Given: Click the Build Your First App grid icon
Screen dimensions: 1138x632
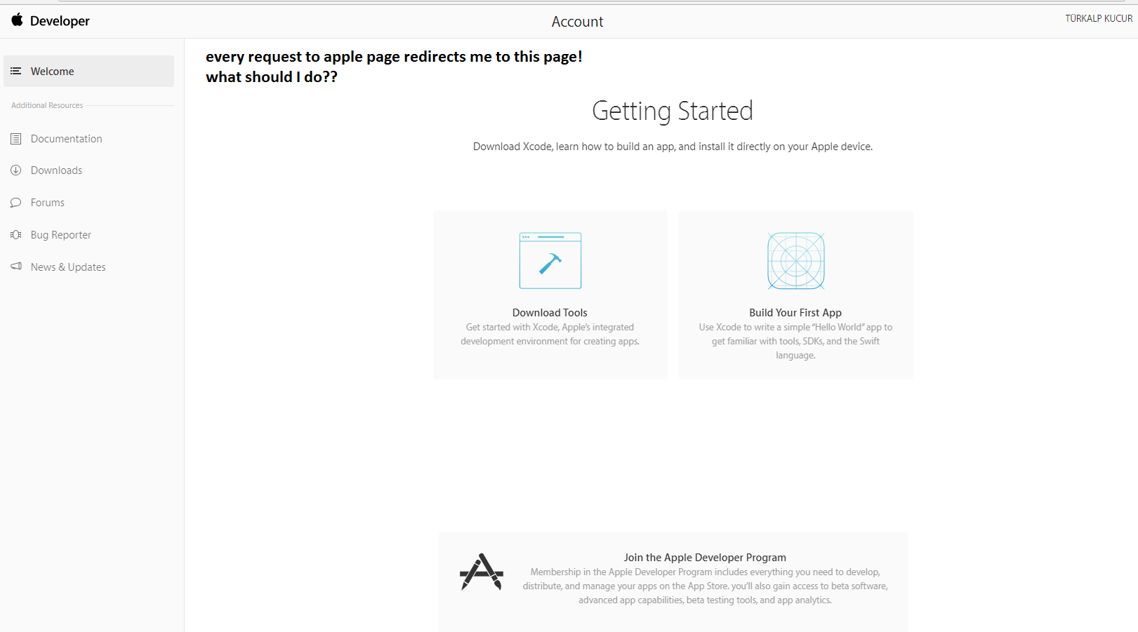Looking at the screenshot, I should coord(796,261).
